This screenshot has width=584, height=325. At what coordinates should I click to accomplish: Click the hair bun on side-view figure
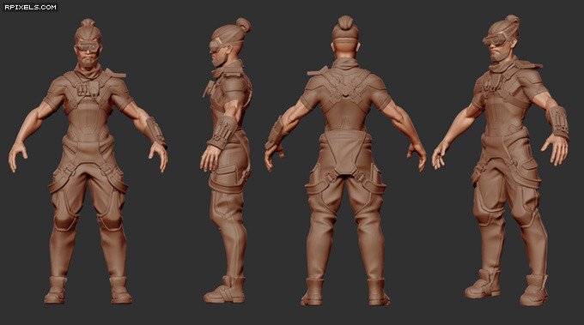point(244,25)
